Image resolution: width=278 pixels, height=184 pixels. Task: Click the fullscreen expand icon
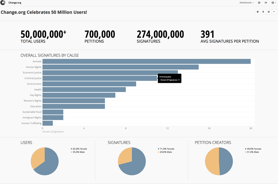(269, 12)
